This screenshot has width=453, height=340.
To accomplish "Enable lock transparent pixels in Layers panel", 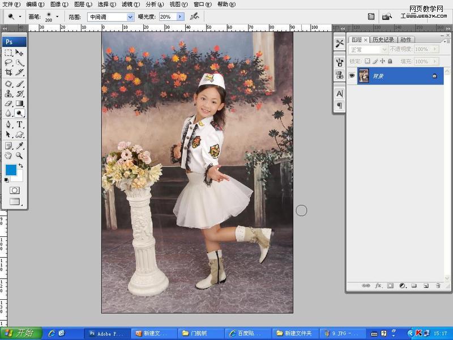I will [367, 61].
